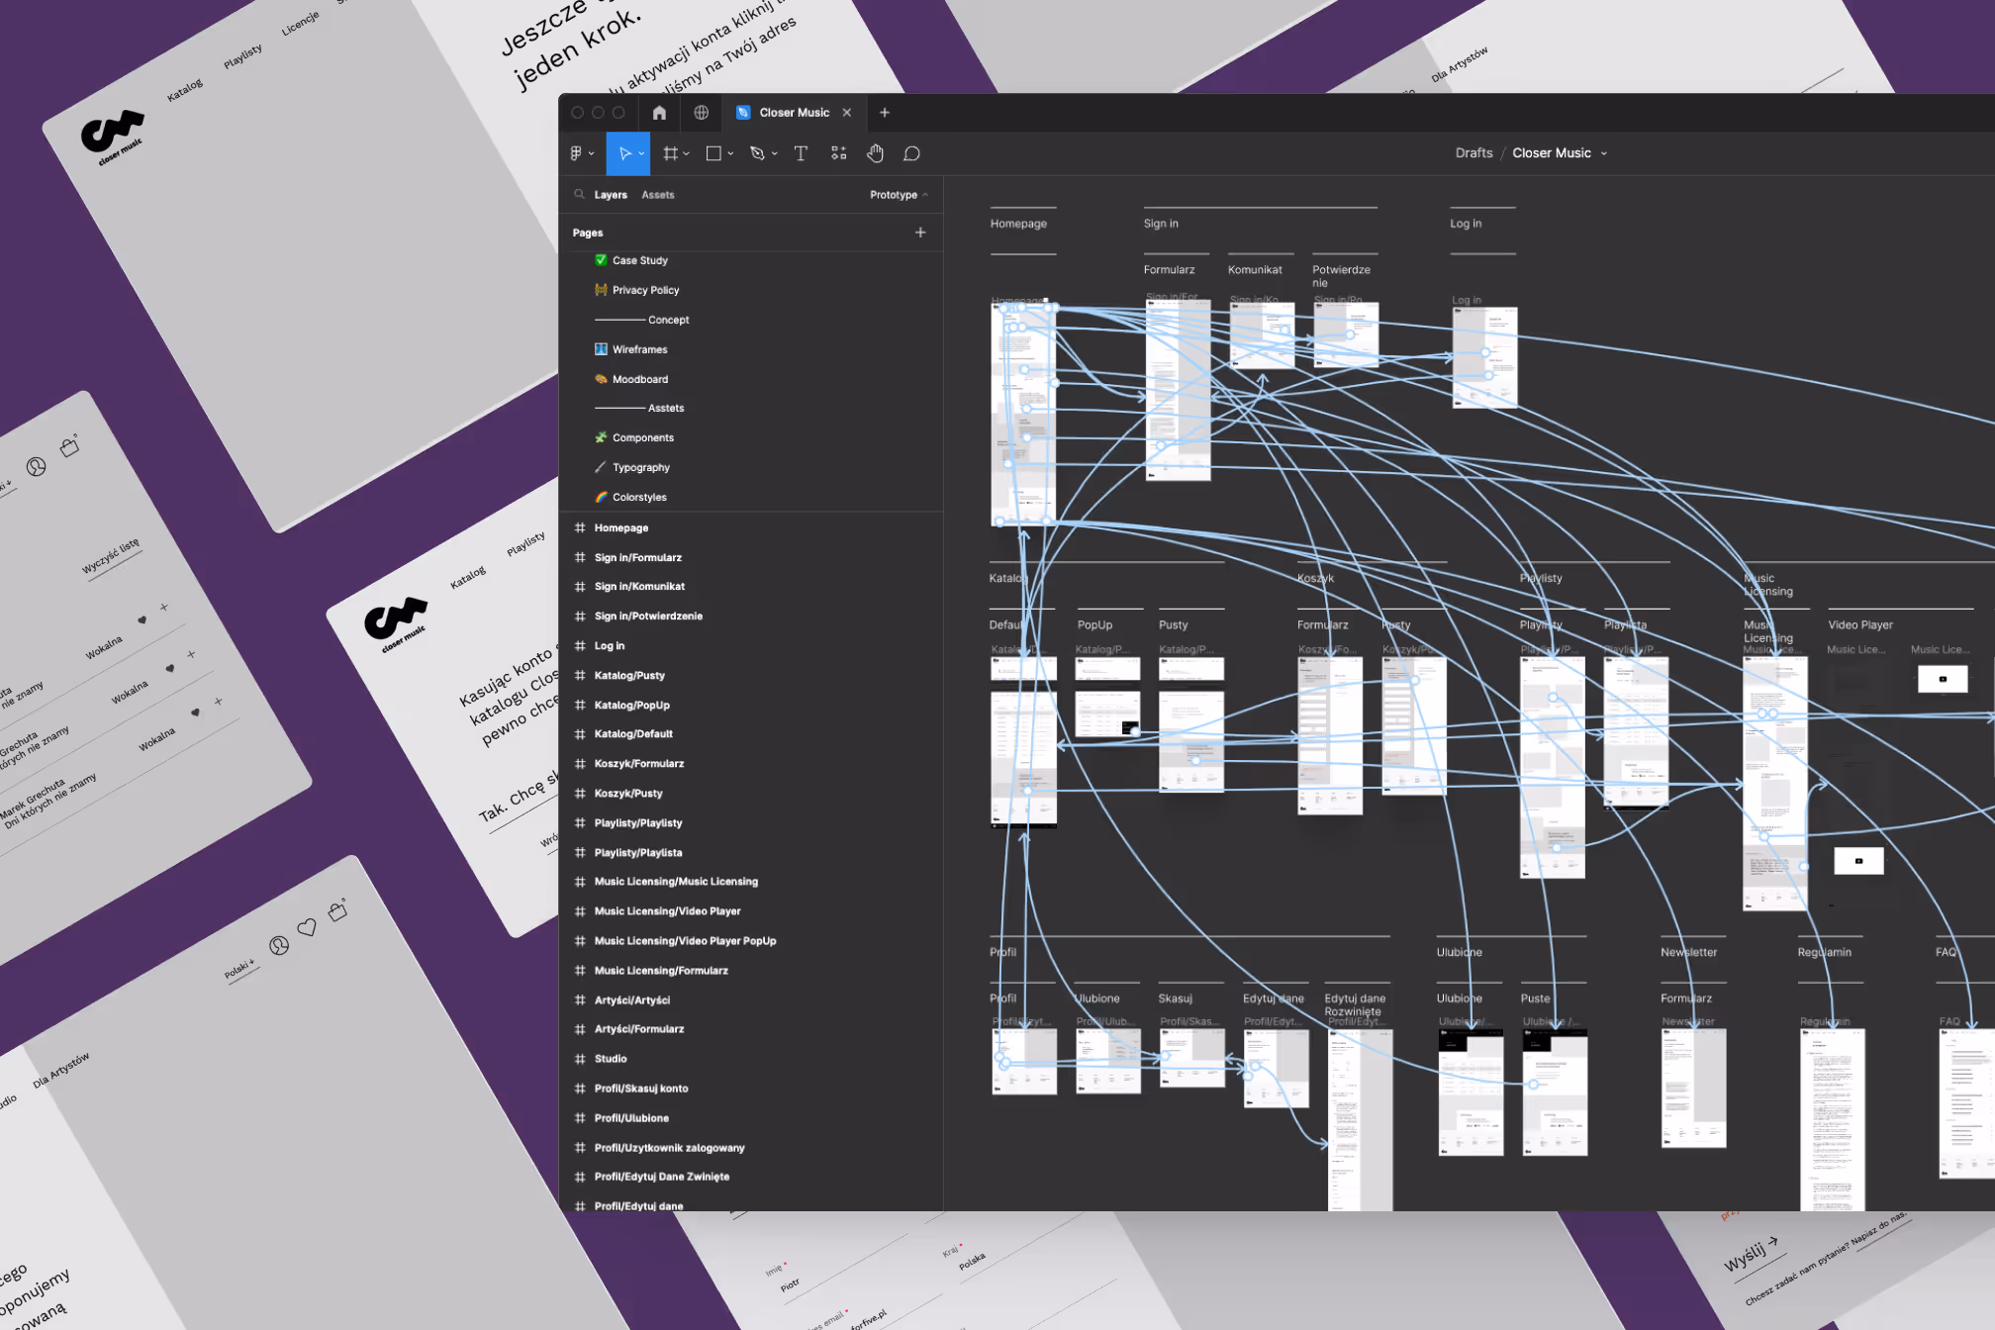Expand the Pen tool dropdown arrow
The height and width of the screenshot is (1330, 1995).
tap(775, 154)
